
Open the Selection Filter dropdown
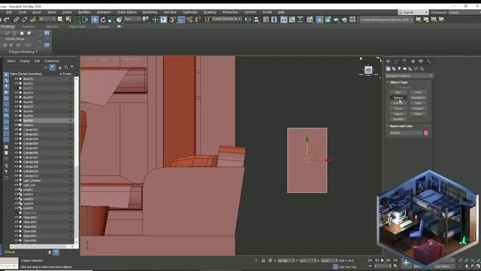(47, 20)
